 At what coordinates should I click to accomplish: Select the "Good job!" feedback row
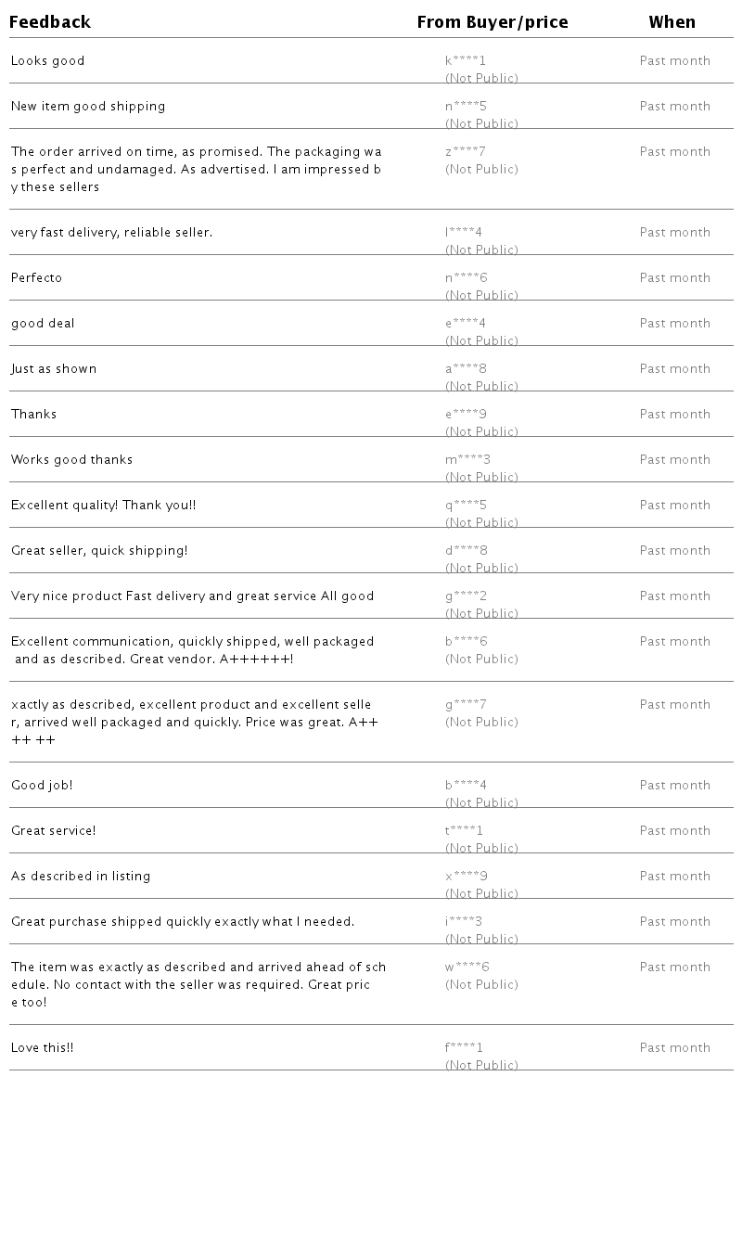click(x=42, y=786)
